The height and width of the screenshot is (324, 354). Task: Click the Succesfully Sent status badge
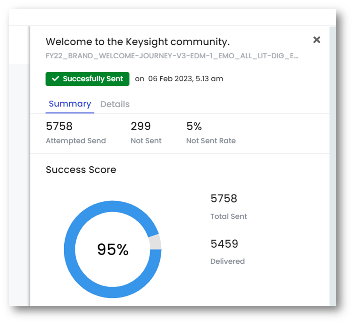point(88,79)
